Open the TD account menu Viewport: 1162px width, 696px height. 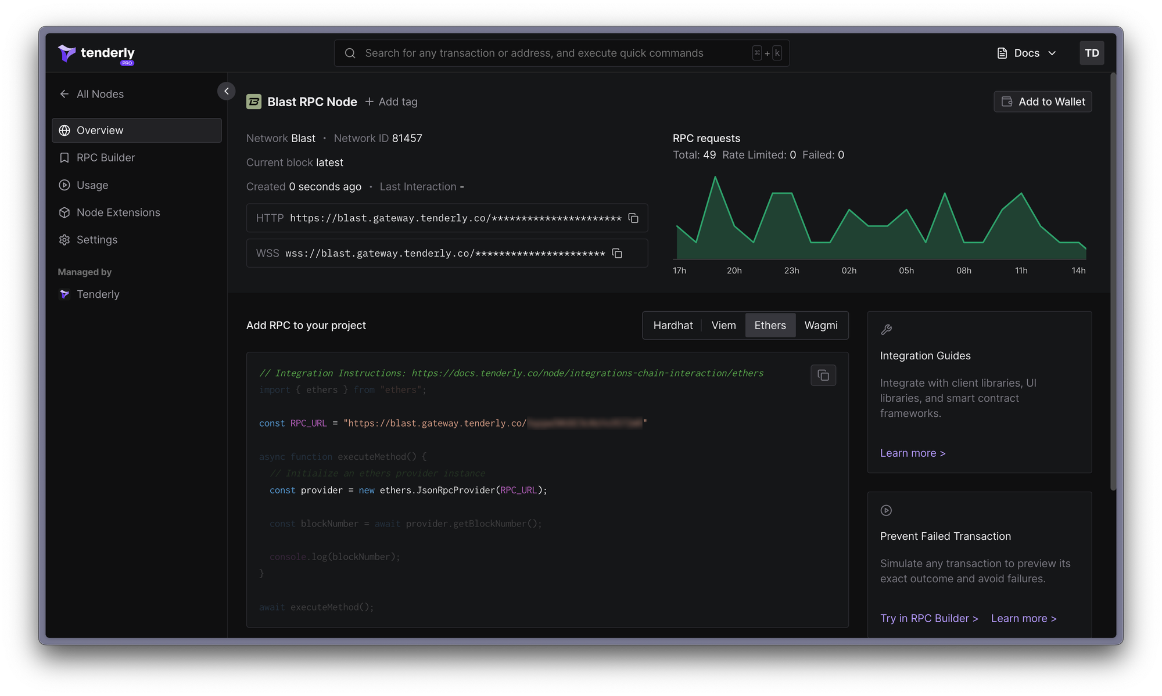click(1091, 53)
